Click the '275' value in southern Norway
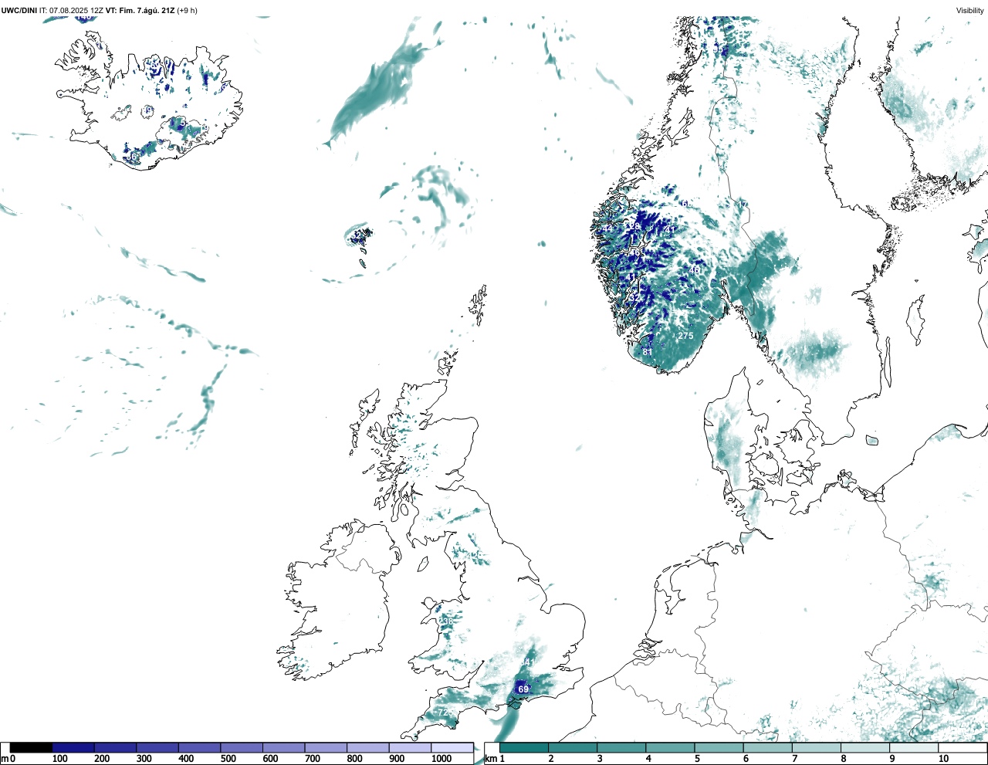The height and width of the screenshot is (765, 988). click(685, 336)
